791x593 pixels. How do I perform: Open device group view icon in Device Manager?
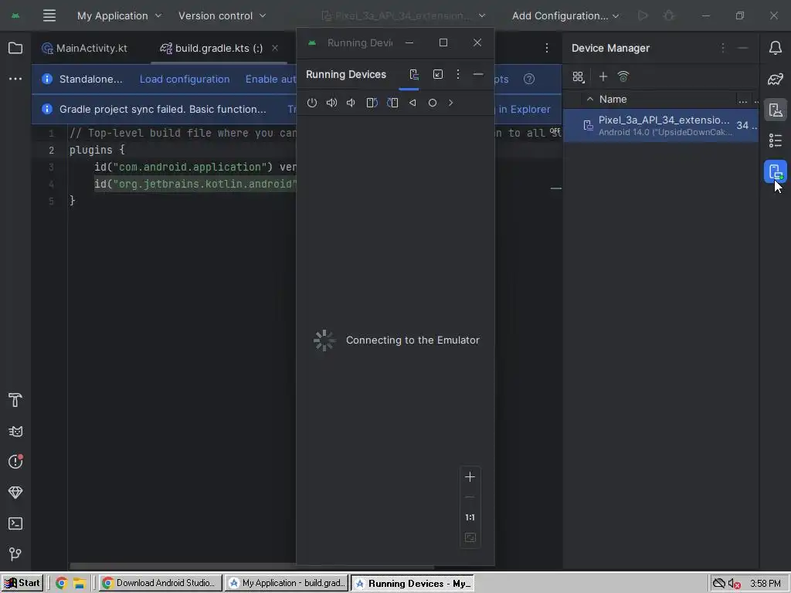(x=578, y=76)
